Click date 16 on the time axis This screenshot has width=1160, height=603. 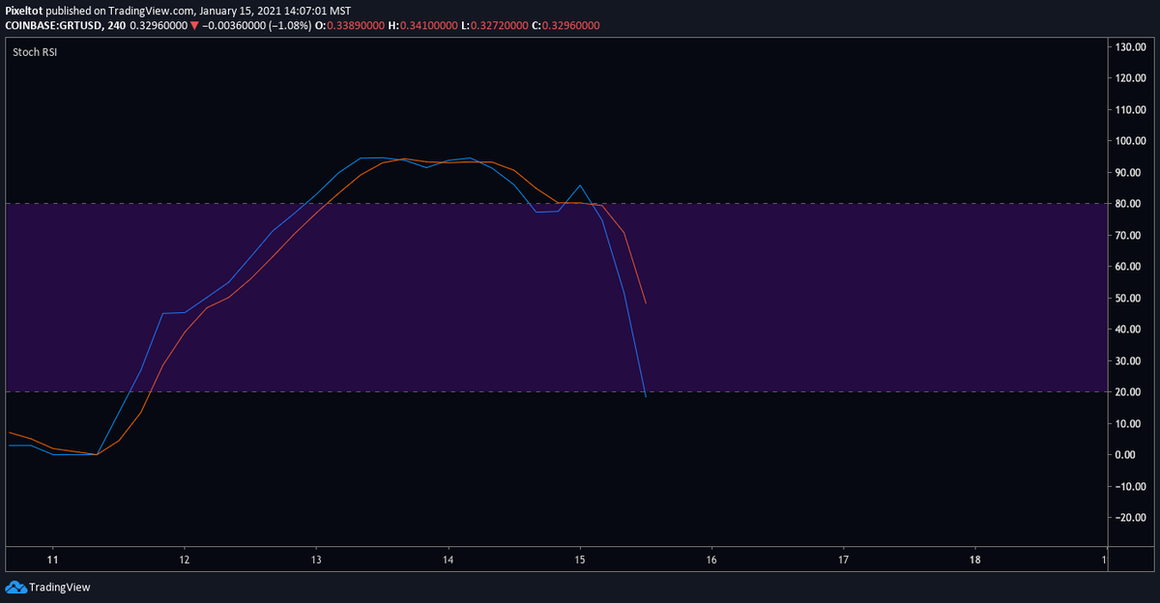[711, 559]
